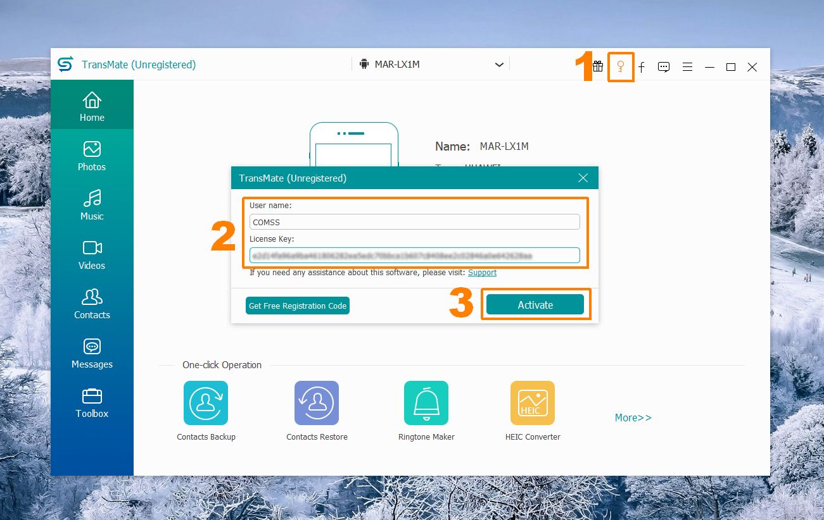Focus the User name field
The image size is (824, 520).
click(415, 221)
